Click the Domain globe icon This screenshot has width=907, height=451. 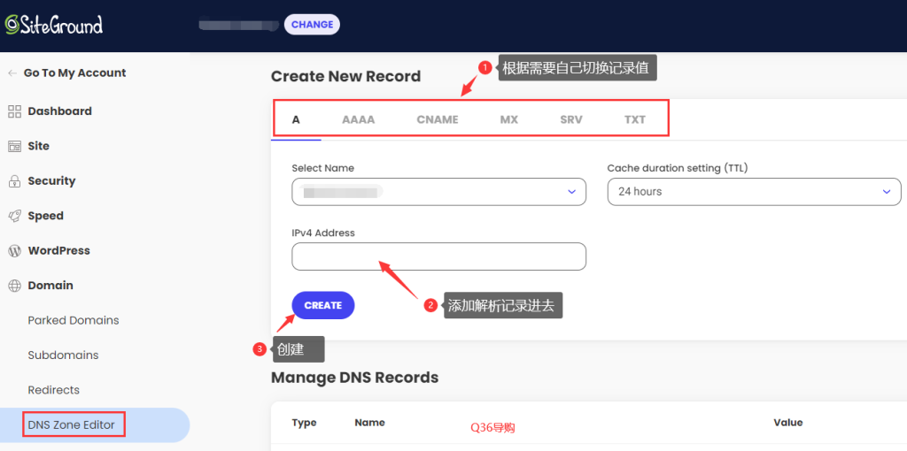coord(14,286)
